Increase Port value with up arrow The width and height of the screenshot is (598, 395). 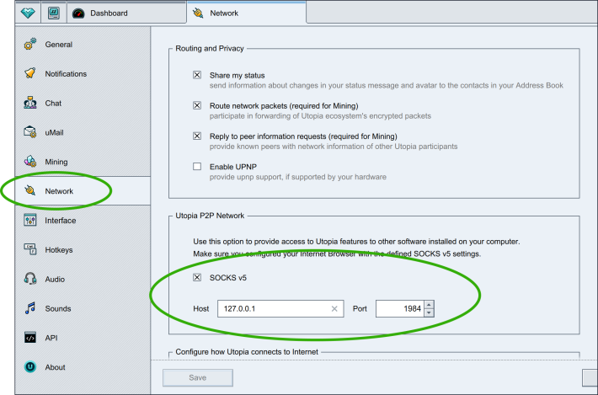pos(429,304)
